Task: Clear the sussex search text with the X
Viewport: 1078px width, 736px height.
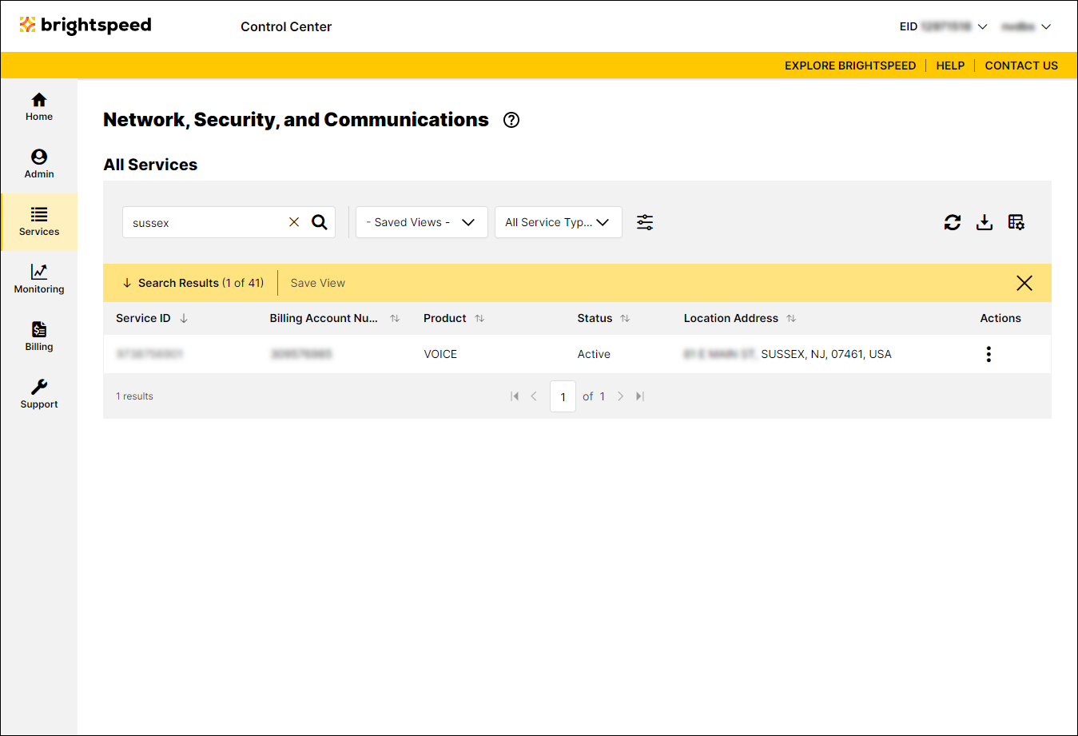Action: [x=294, y=222]
